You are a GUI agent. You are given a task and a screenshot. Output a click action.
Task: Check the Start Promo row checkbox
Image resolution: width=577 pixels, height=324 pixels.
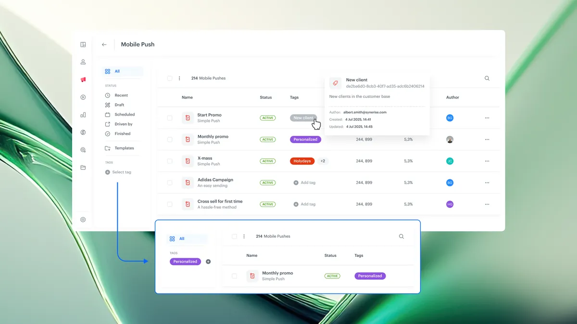coord(170,118)
